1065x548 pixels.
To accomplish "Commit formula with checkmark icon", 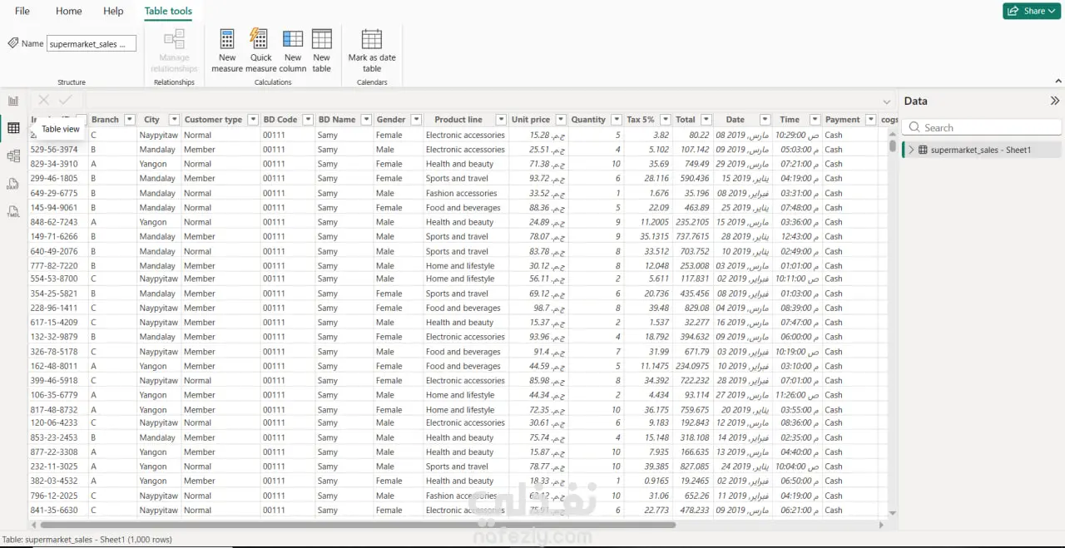I will coord(65,100).
